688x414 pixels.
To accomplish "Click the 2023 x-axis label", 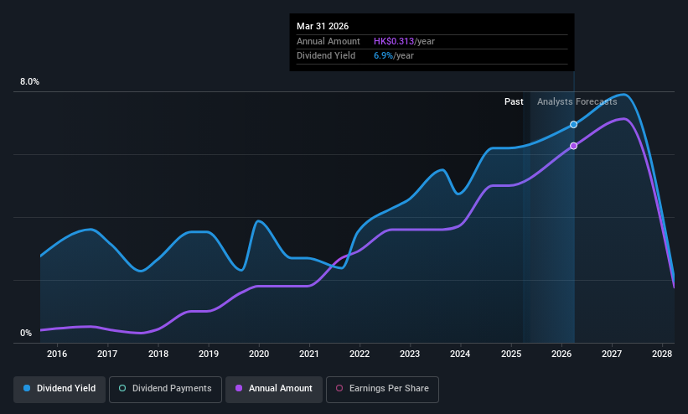I will 410,354.
